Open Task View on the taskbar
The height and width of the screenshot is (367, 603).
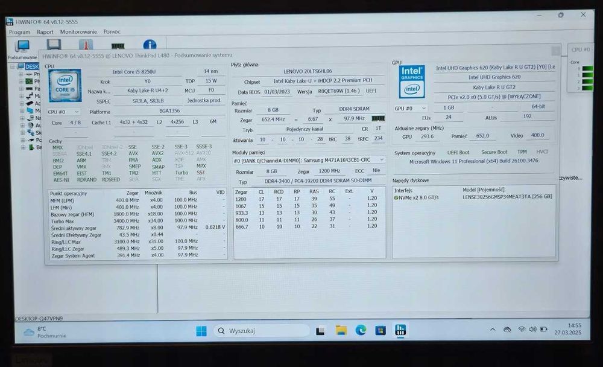(320, 331)
